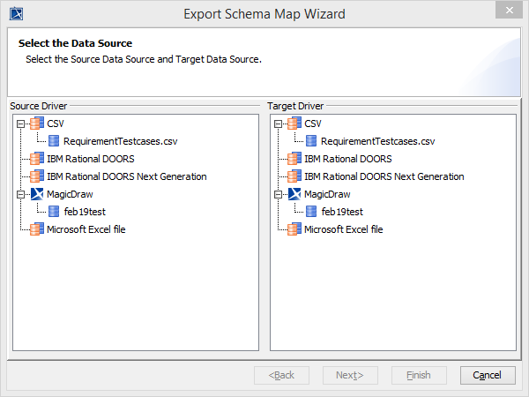This screenshot has height=397, width=529.
Task: Click the CSV driver icon in Source Driver
Action: click(x=36, y=124)
